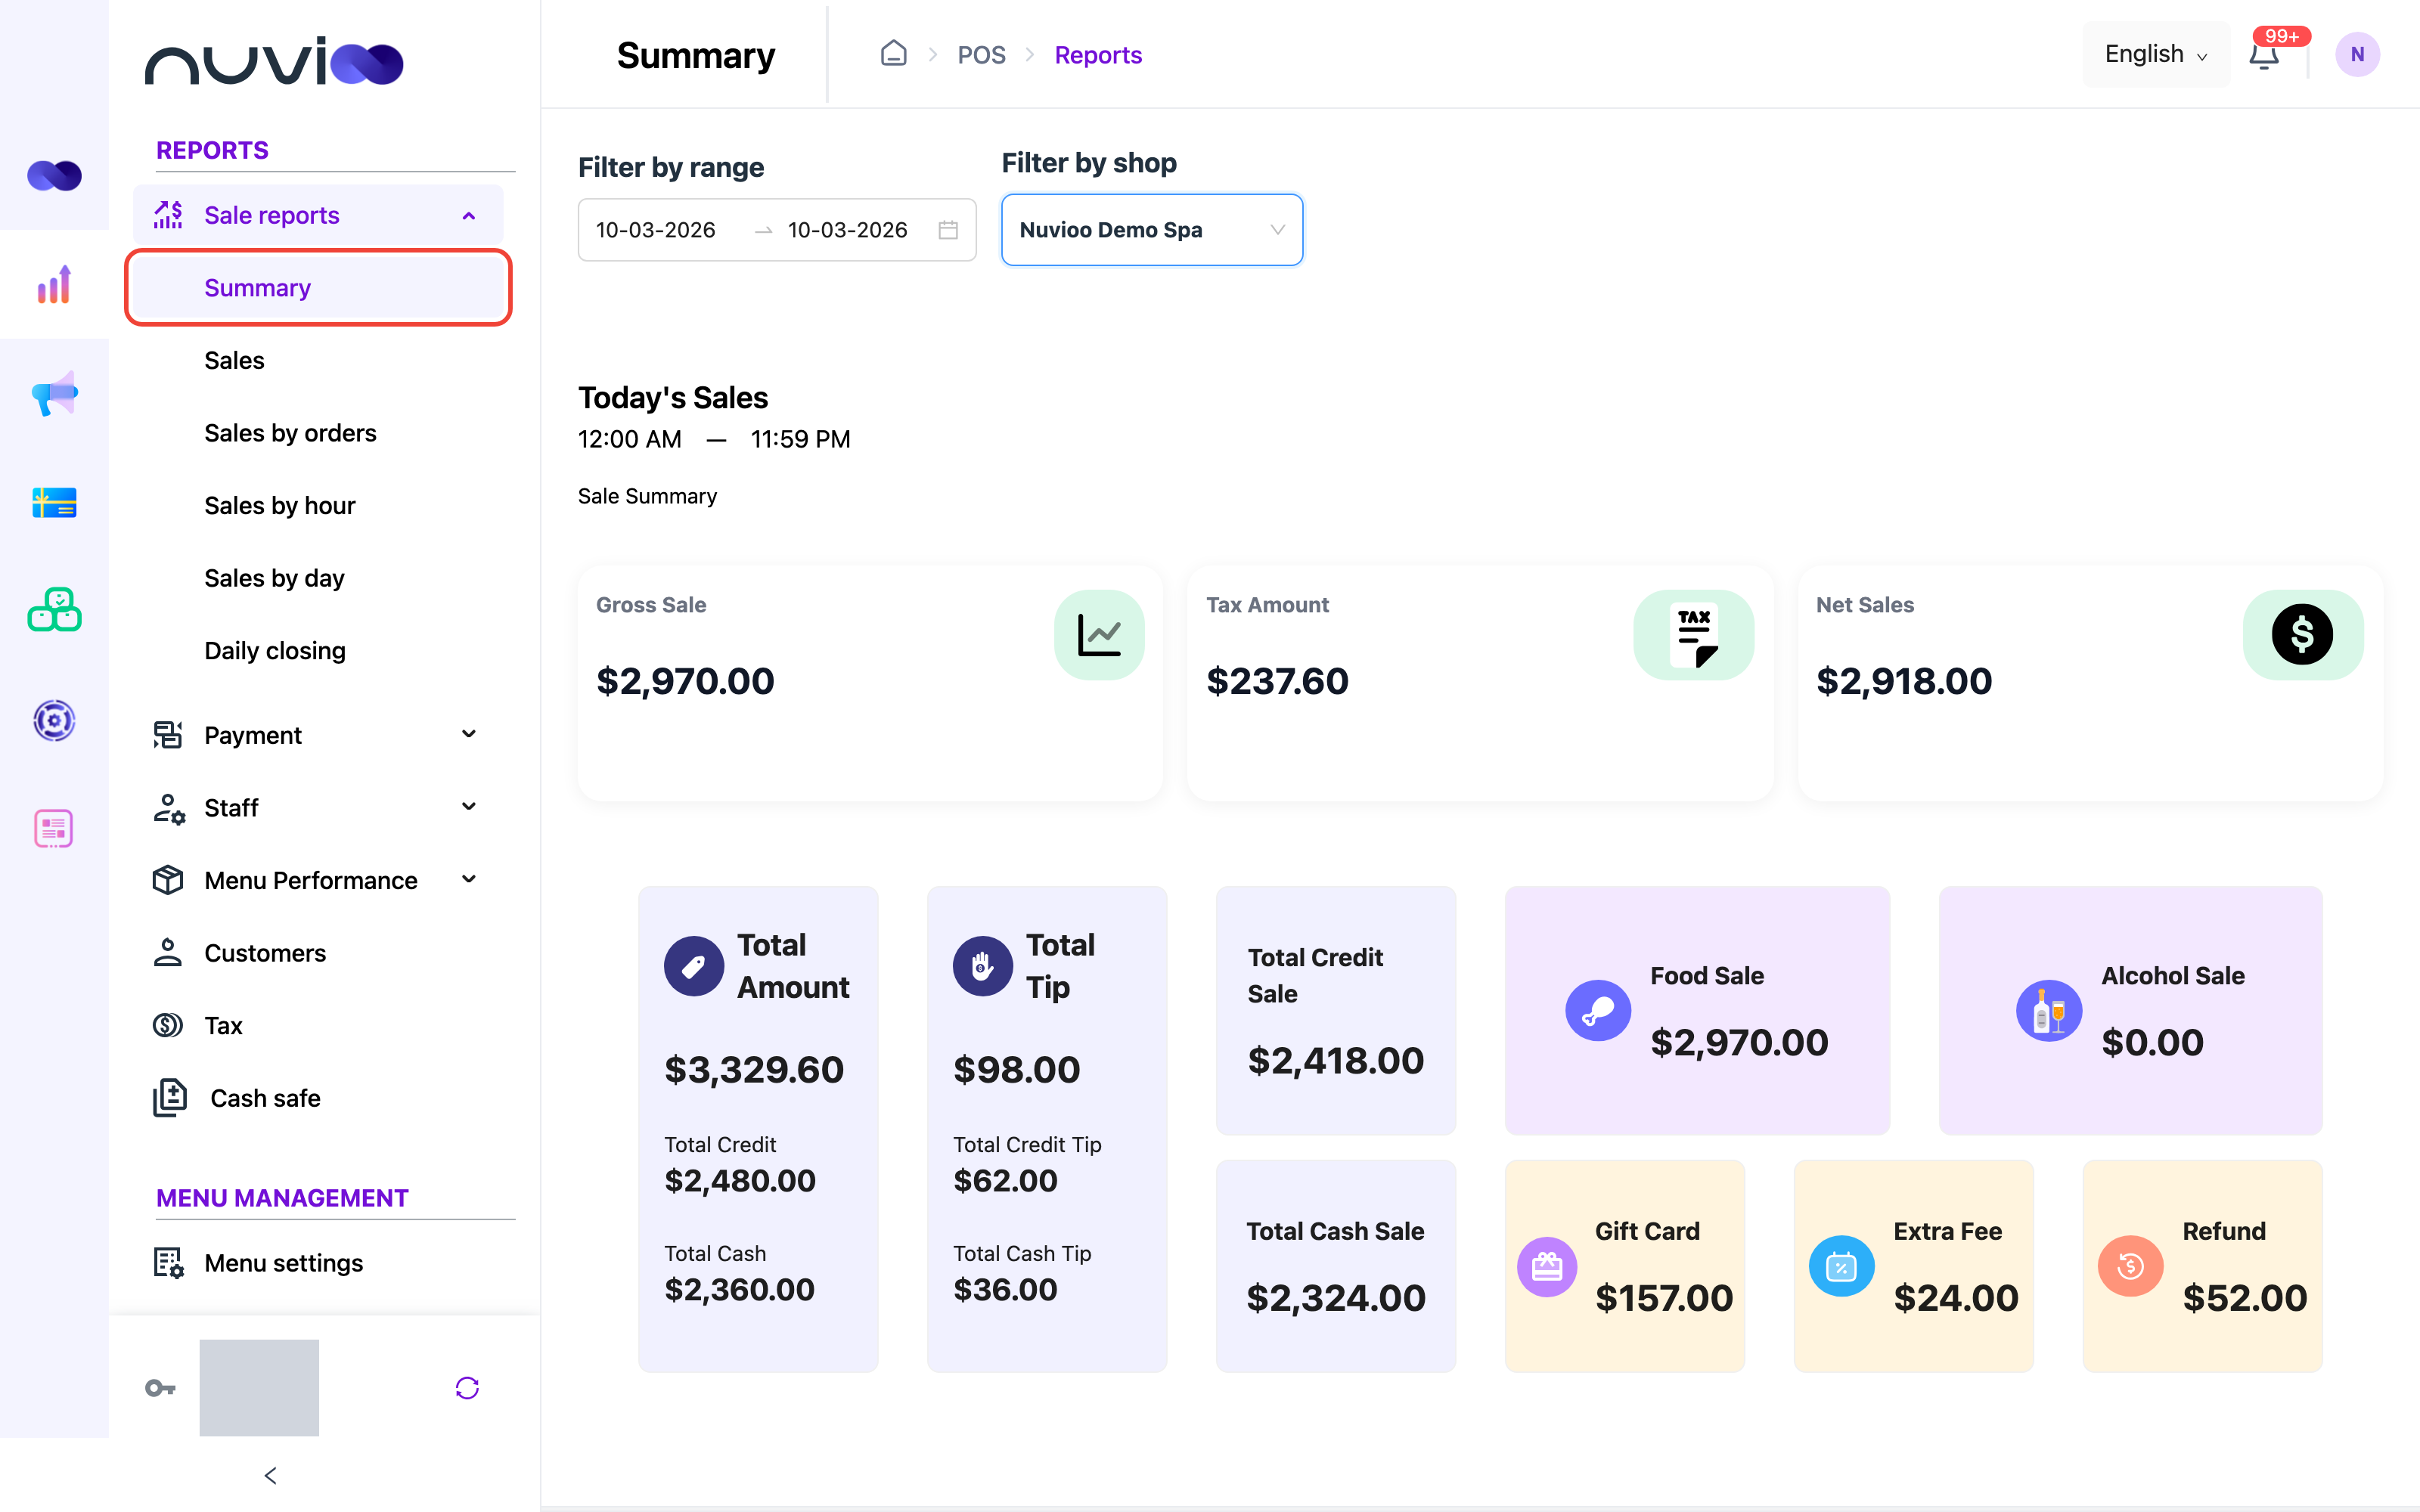The image size is (2420, 1512).
Task: Click the Alcohol Sale bottle icon
Action: point(2049,1010)
